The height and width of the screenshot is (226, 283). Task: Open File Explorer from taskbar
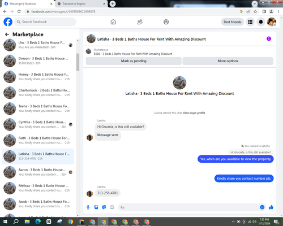(27, 221)
